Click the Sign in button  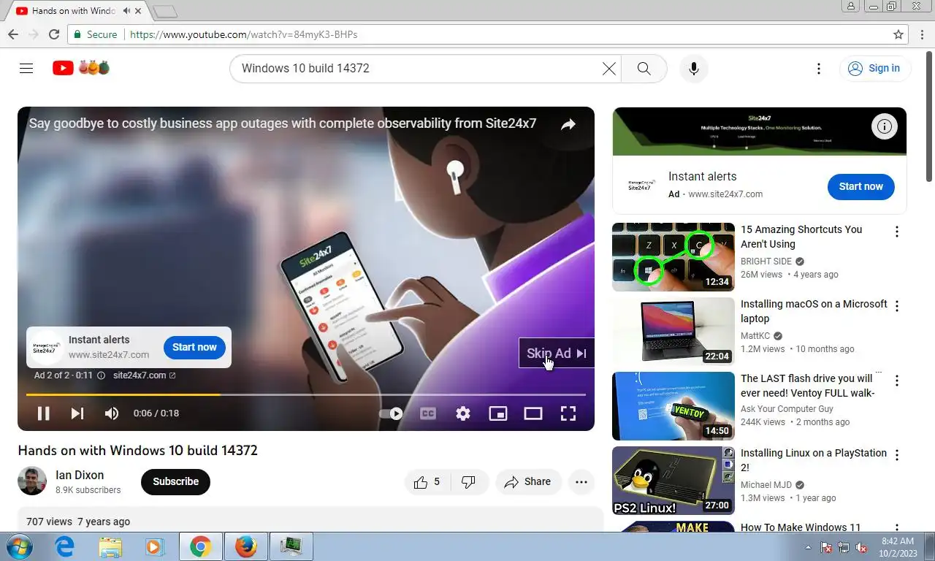tap(874, 68)
